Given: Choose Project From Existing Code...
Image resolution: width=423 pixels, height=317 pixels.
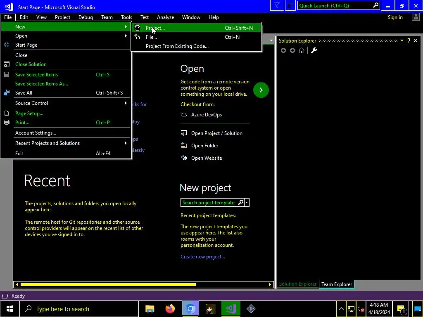Looking at the screenshot, I should pos(196,46).
